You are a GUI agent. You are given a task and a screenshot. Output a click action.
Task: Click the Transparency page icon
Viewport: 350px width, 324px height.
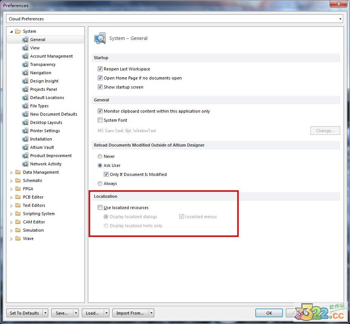(x=25, y=64)
